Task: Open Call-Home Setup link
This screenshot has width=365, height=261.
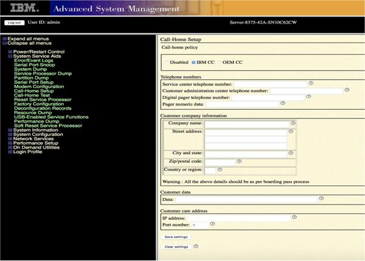Action: tap(34, 91)
